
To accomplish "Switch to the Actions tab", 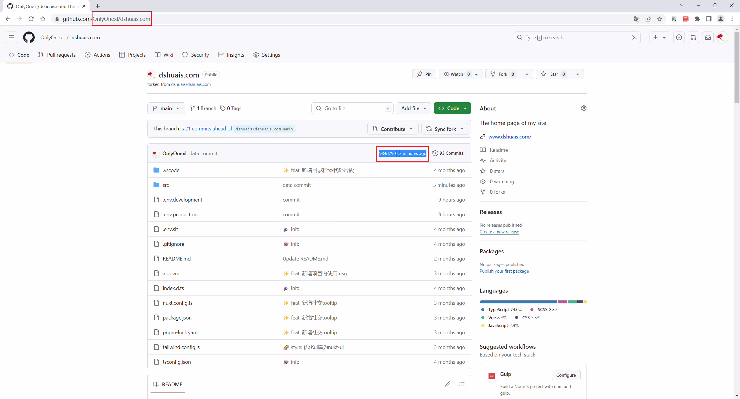I will [97, 55].
